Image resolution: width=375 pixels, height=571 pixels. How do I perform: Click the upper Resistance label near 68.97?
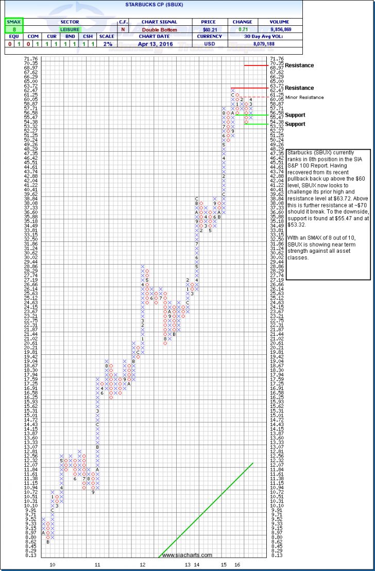point(299,66)
